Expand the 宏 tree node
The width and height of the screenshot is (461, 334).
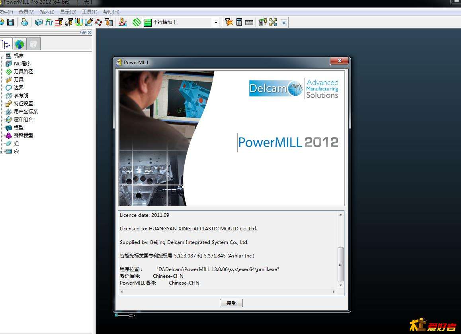(x=2, y=151)
